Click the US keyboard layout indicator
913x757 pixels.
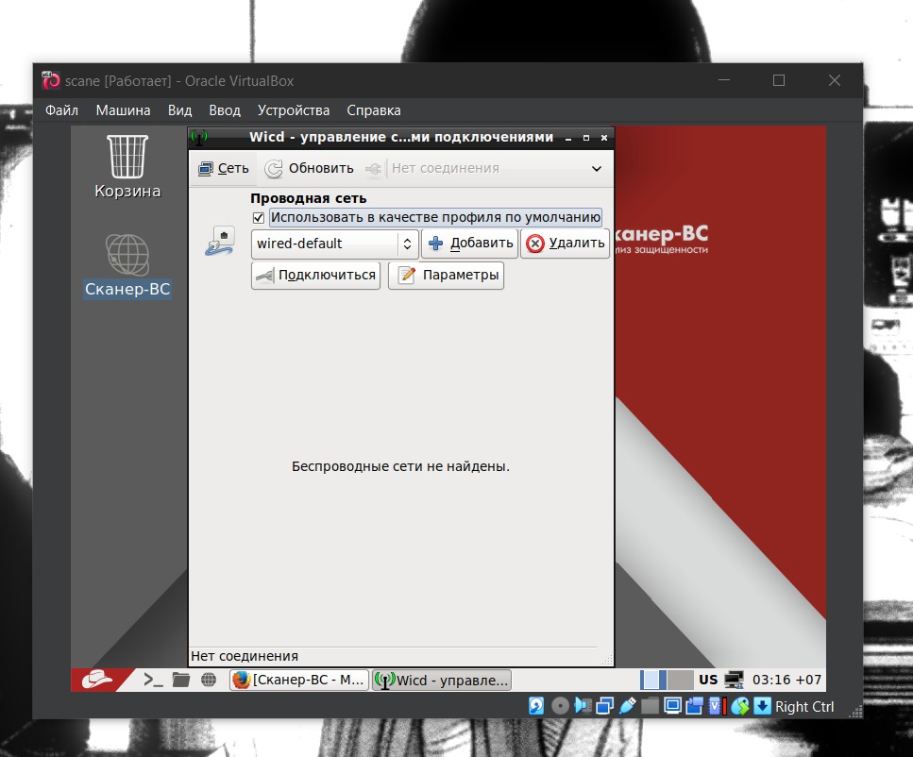point(708,680)
